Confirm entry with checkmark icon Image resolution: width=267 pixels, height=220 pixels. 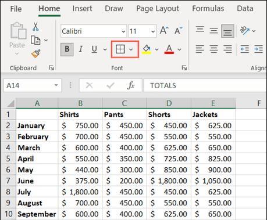tap(111, 85)
